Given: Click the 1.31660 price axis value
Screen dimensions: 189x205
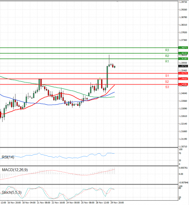Looking at the screenshot, I should (x=183, y=131).
